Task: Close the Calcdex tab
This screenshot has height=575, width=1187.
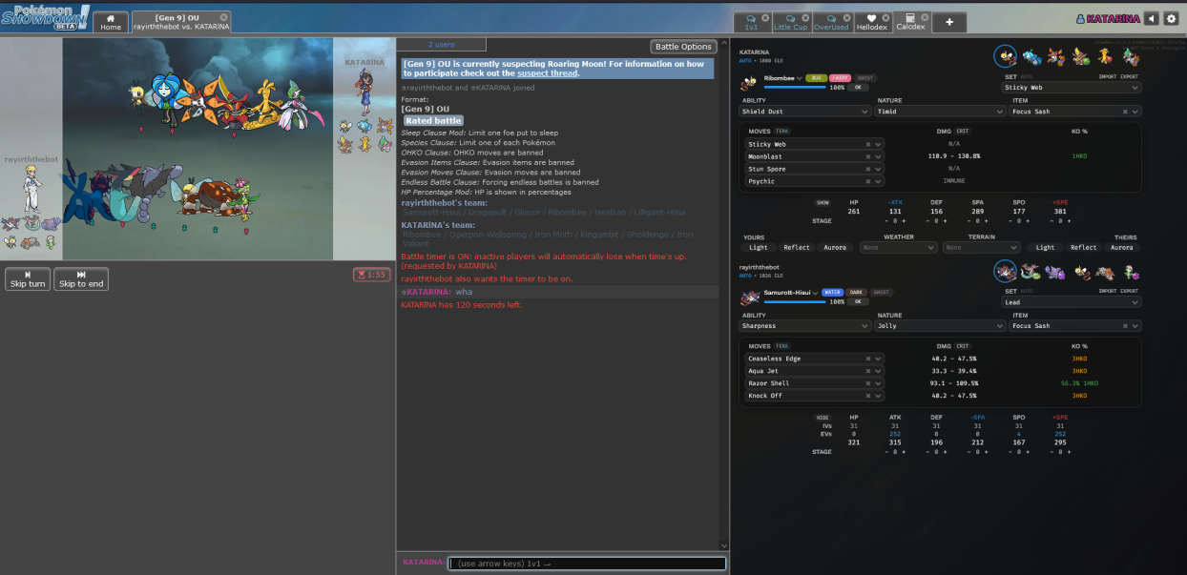Action: click(x=926, y=16)
